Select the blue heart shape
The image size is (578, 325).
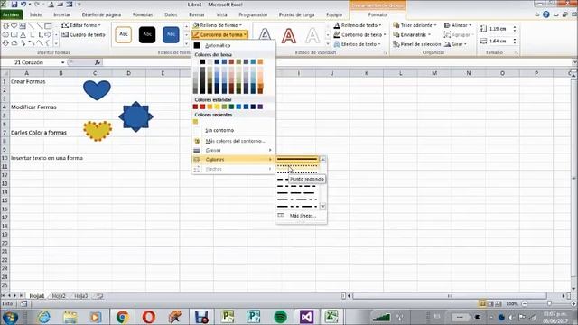tap(97, 90)
